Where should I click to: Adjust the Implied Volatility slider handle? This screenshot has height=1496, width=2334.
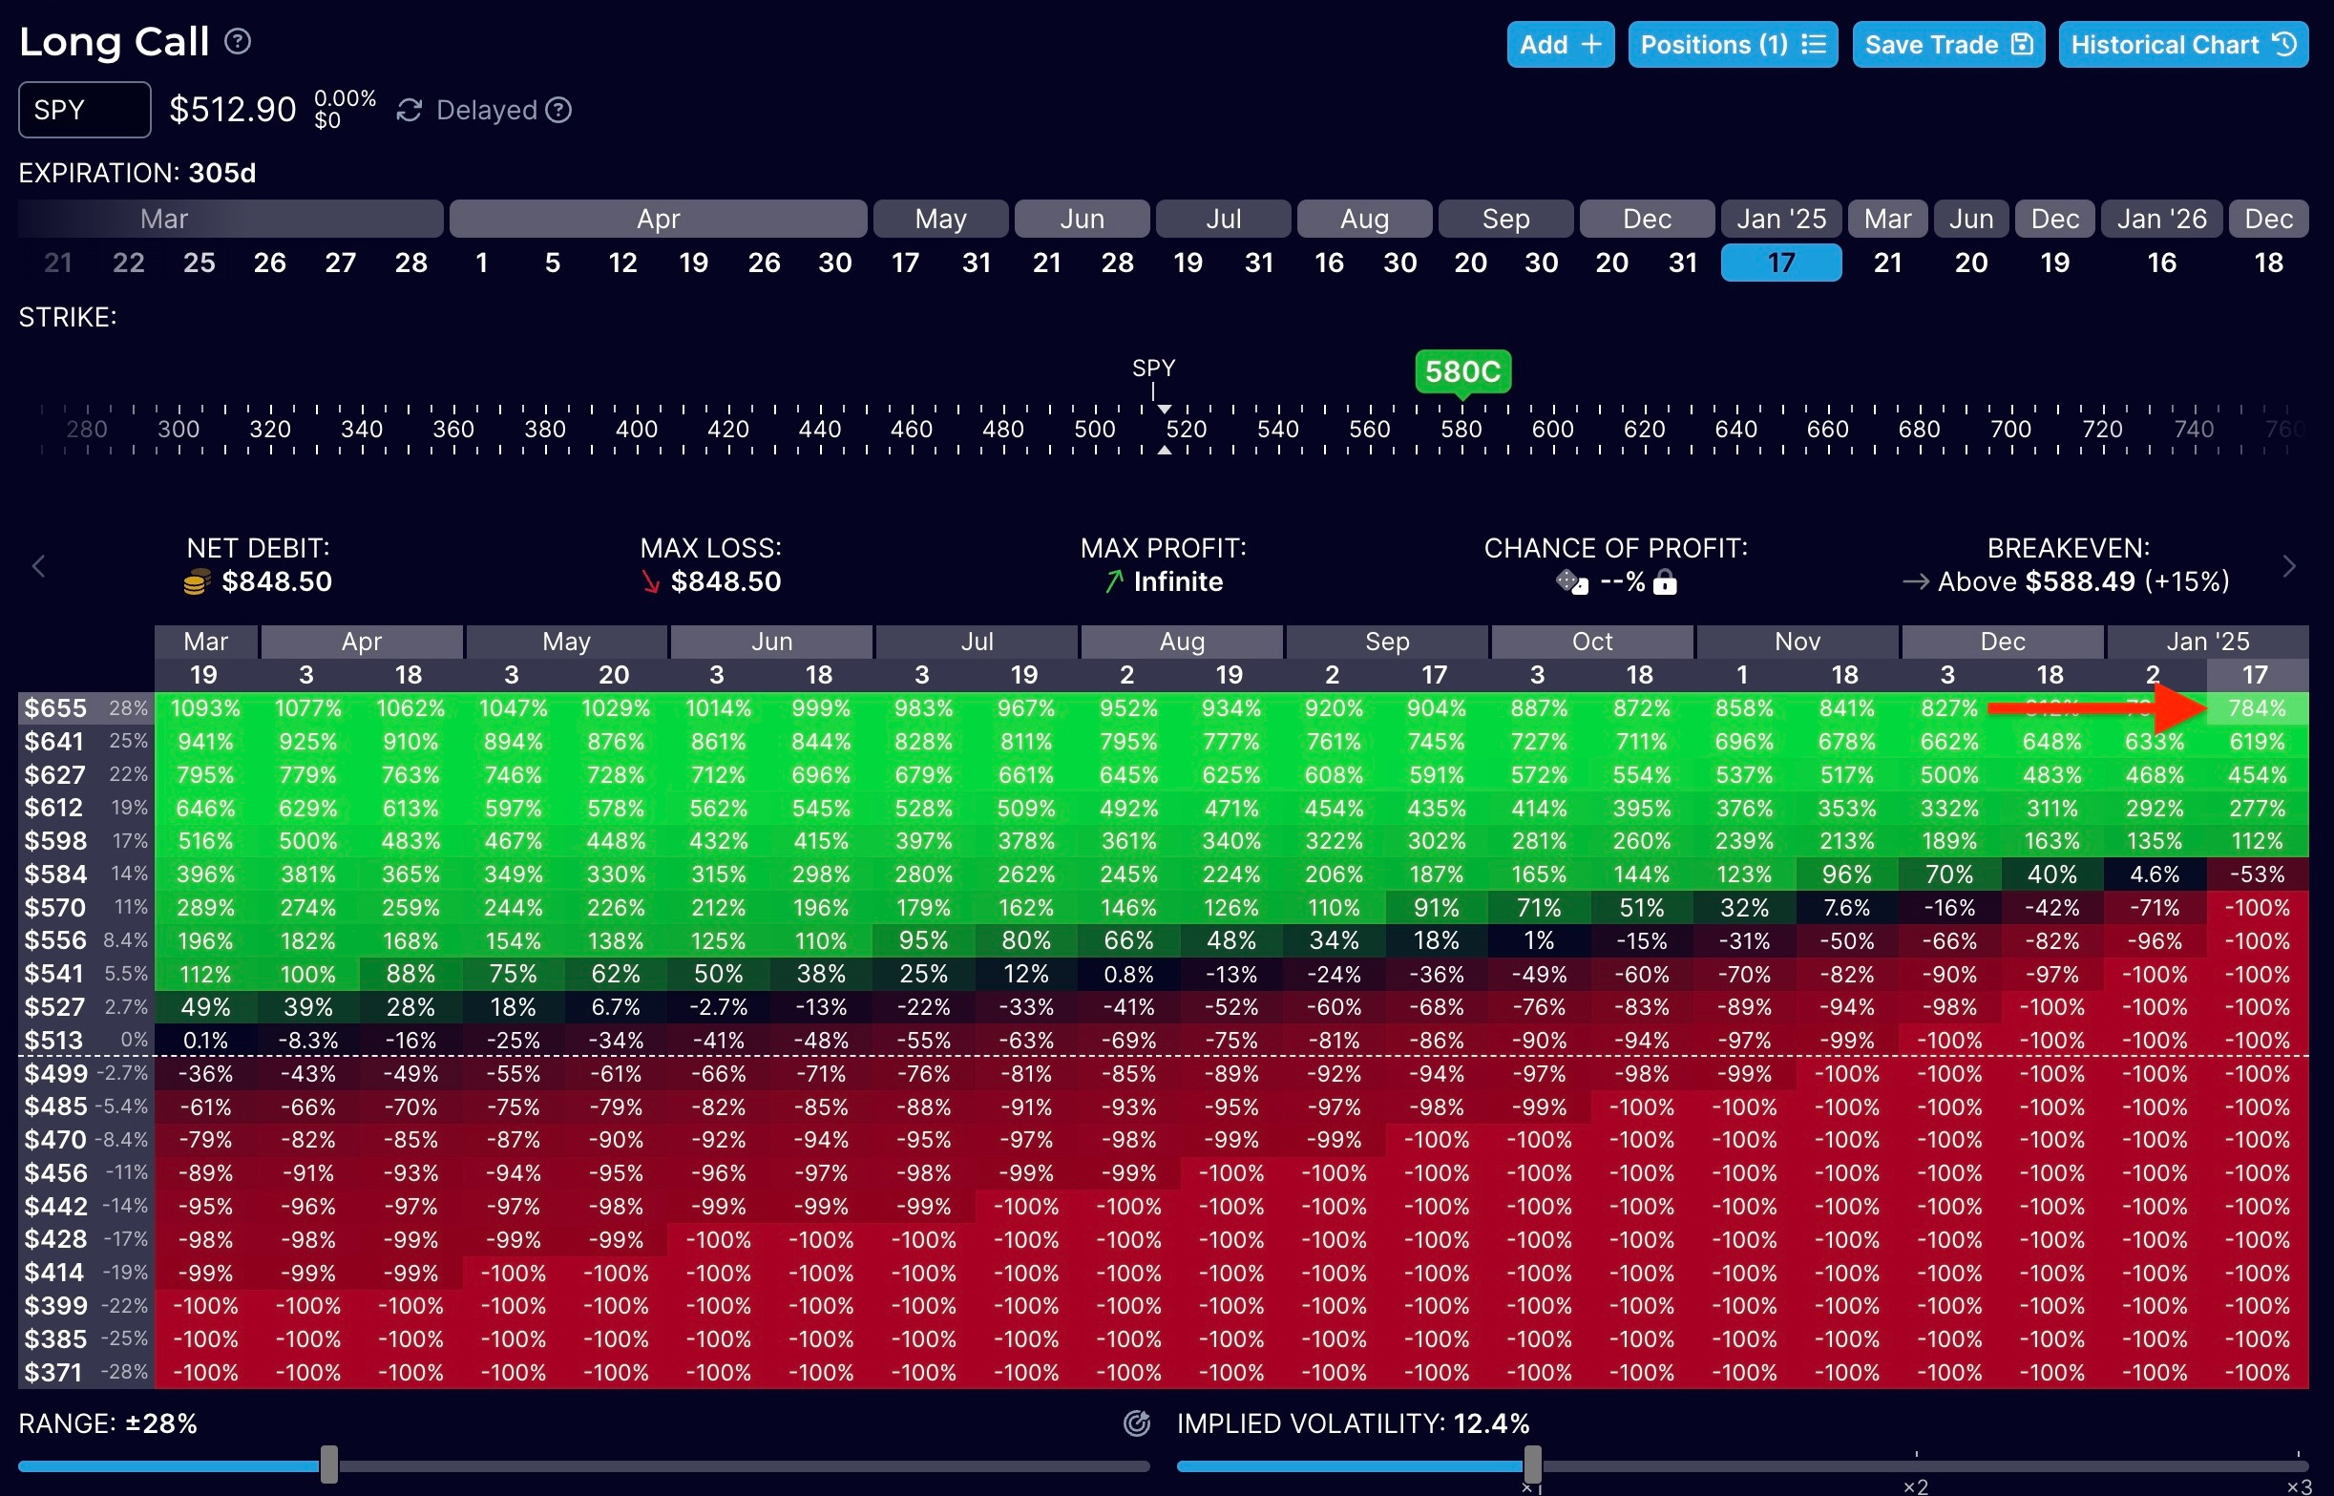(x=1533, y=1464)
